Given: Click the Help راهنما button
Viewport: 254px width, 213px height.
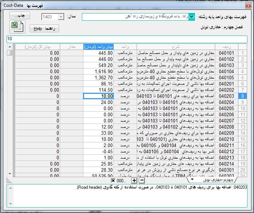Looking at the screenshot, I should coord(44,29).
